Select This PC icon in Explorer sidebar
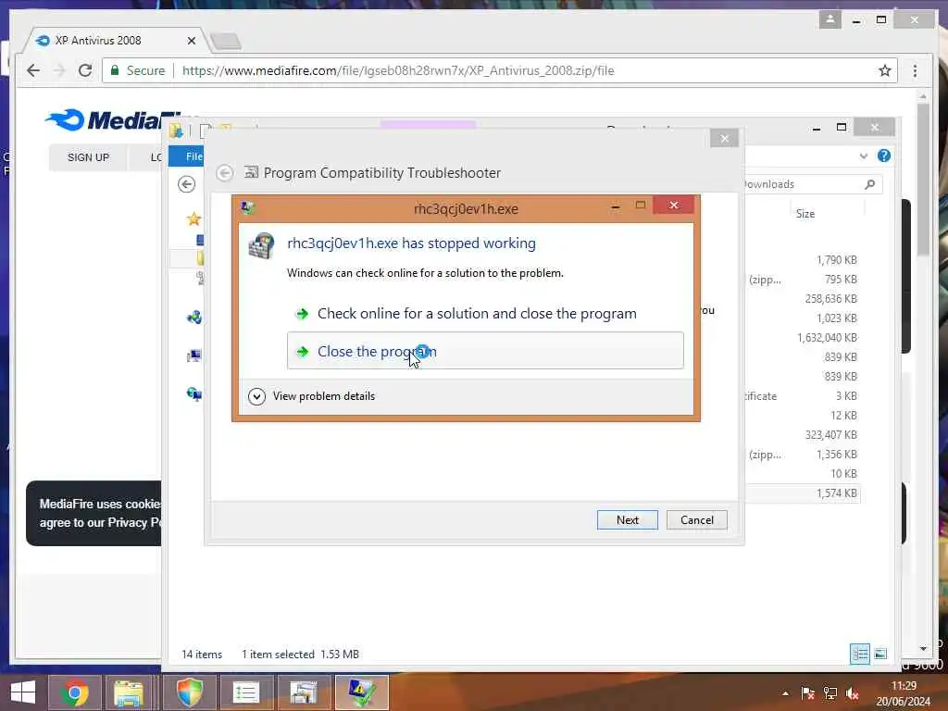Viewport: 948px width, 711px height. click(193, 355)
